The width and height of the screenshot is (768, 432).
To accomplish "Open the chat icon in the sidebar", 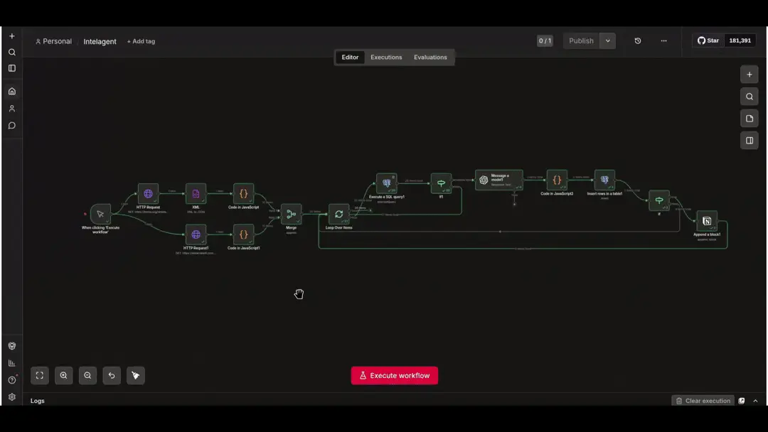I will click(x=12, y=126).
